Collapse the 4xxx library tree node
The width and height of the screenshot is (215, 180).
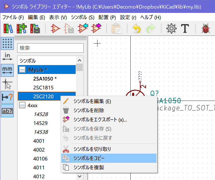22,105
